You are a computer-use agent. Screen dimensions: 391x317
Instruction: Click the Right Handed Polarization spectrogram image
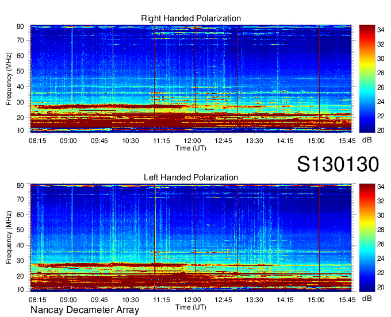click(191, 79)
